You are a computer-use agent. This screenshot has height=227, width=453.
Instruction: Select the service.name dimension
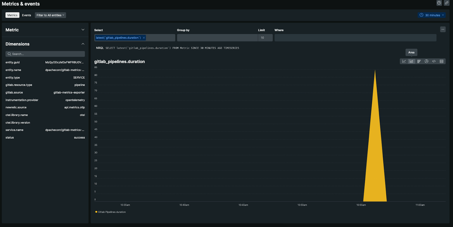(x=14, y=130)
